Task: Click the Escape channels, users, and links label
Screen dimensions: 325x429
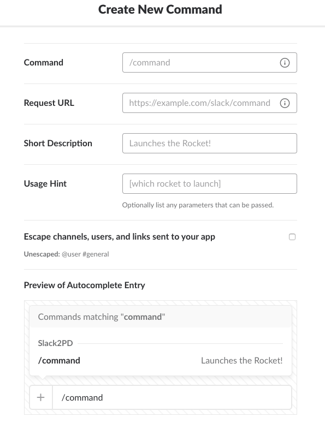Action: 120,237
